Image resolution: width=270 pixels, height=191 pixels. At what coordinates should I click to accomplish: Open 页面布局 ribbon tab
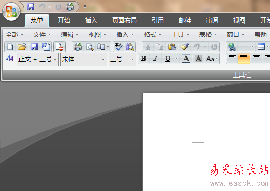point(124,21)
